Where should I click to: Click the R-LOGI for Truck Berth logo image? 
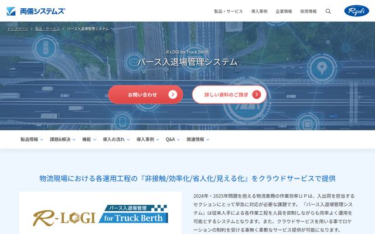(x=100, y=215)
